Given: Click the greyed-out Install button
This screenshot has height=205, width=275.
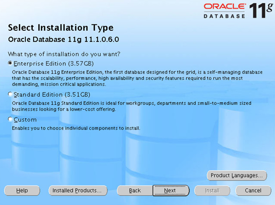Looking at the screenshot, I should pyautogui.click(x=212, y=191).
